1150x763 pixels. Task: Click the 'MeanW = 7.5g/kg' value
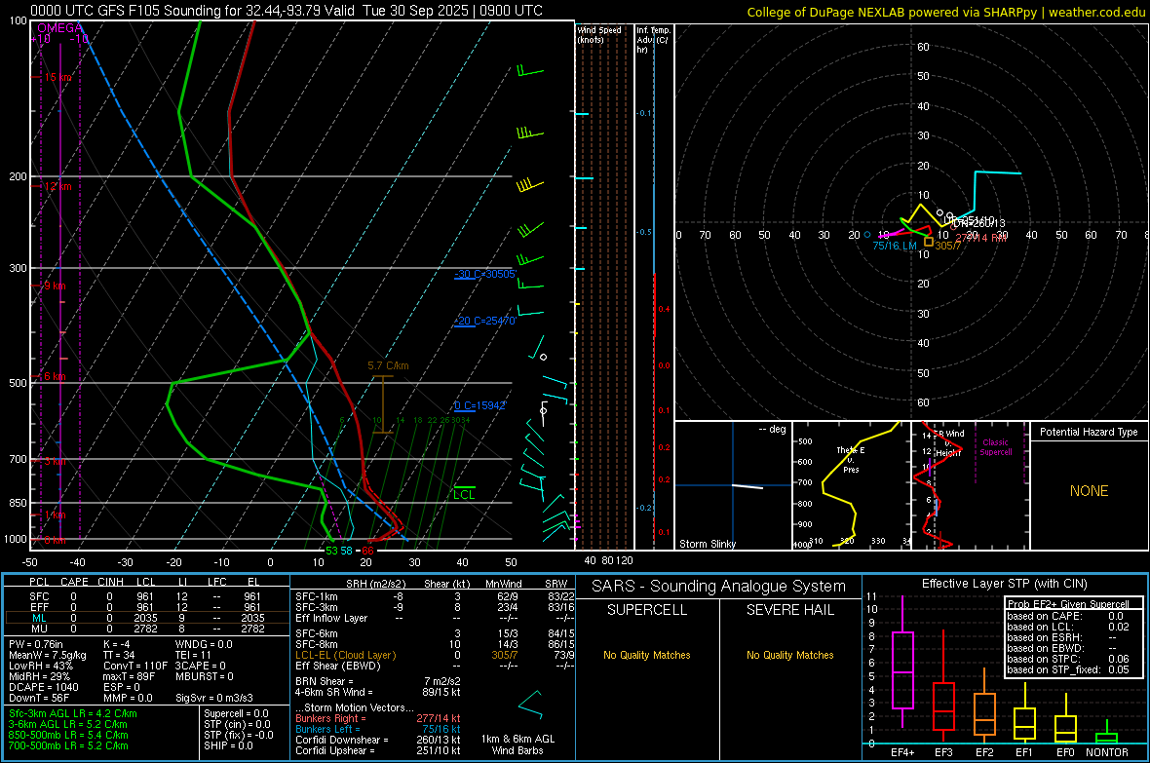[47, 655]
